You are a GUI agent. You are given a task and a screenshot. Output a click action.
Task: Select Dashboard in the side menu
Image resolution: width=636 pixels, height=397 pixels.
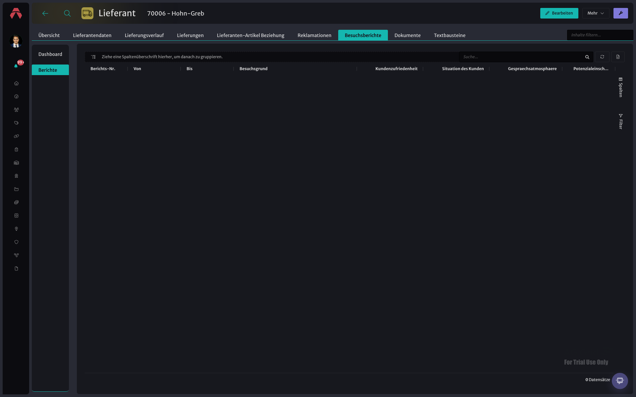click(50, 54)
